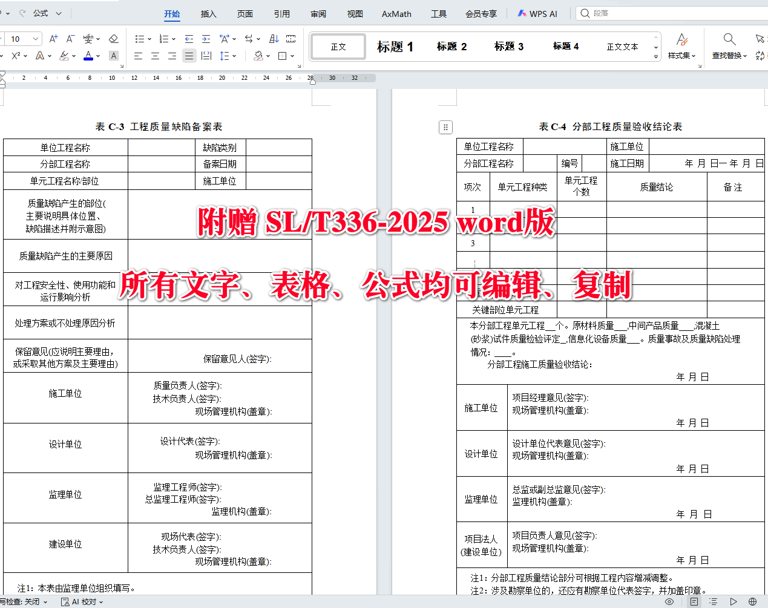Enable eye protection mode in status bar

pos(670,602)
